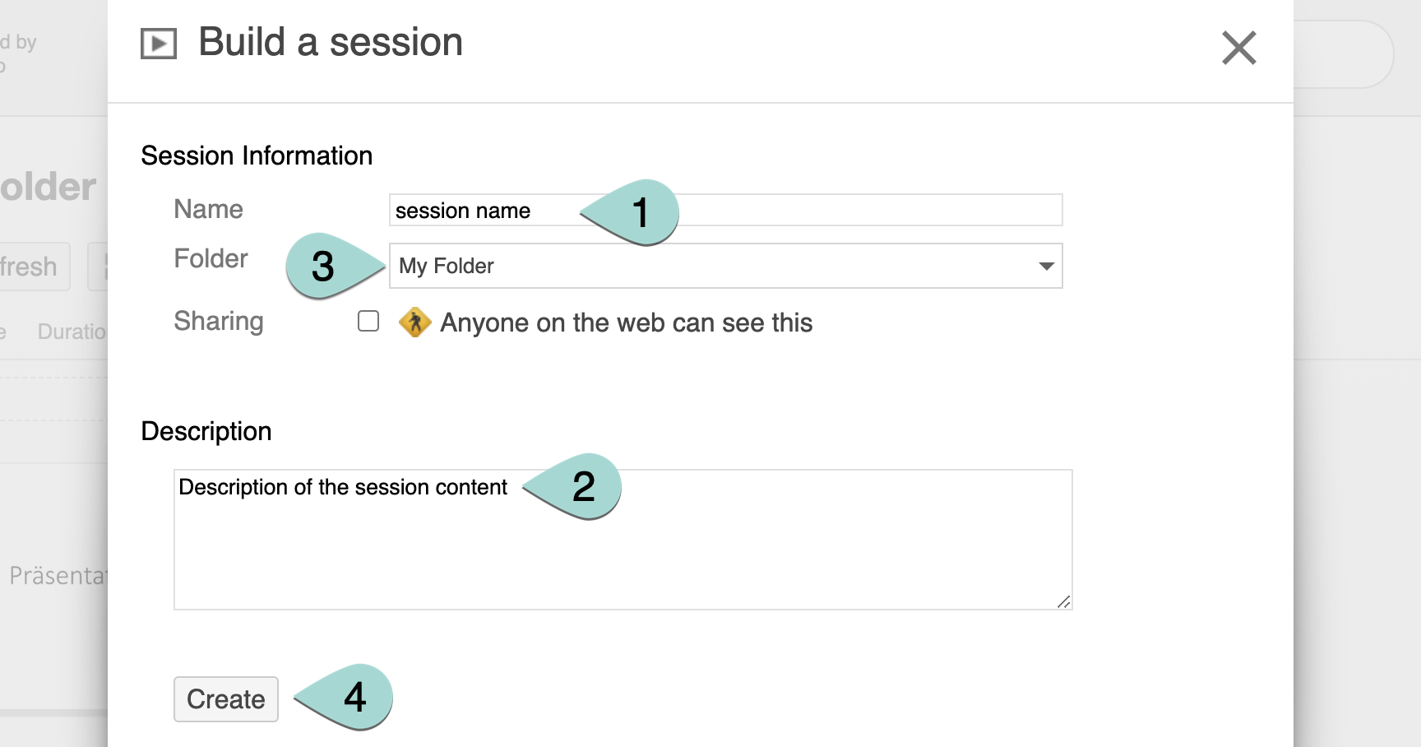The height and width of the screenshot is (747, 1421).
Task: Click the numbered callout marker 4
Action: click(x=354, y=698)
